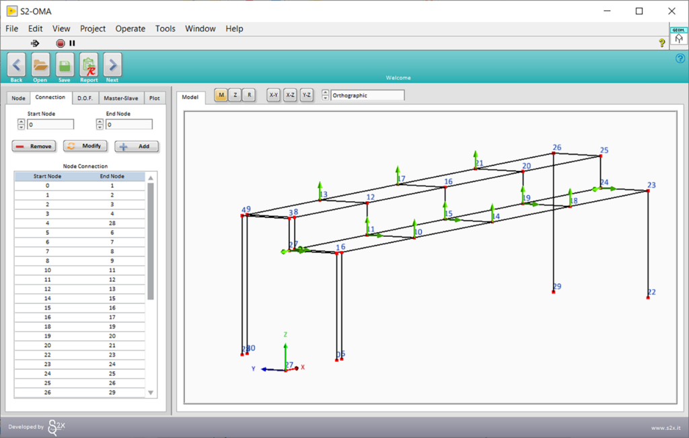Activate the Y-Z view plane

click(x=305, y=95)
